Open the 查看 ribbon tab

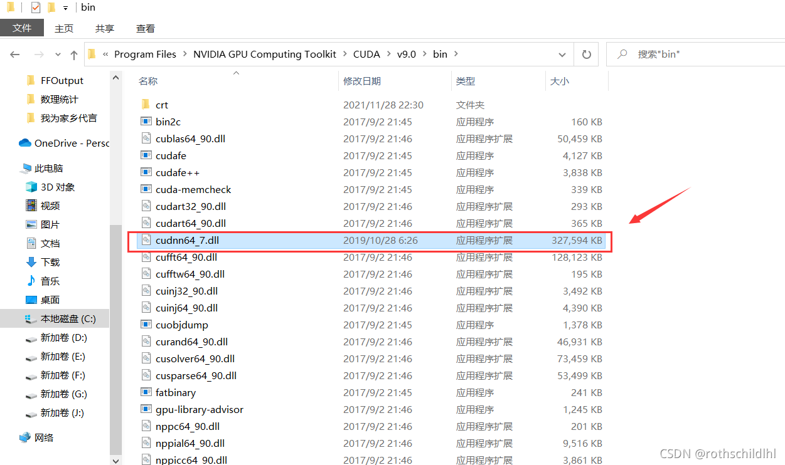(146, 28)
